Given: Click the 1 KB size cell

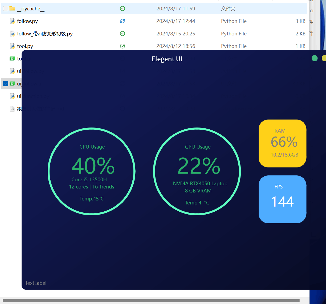Looking at the screenshot, I should click(300, 46).
